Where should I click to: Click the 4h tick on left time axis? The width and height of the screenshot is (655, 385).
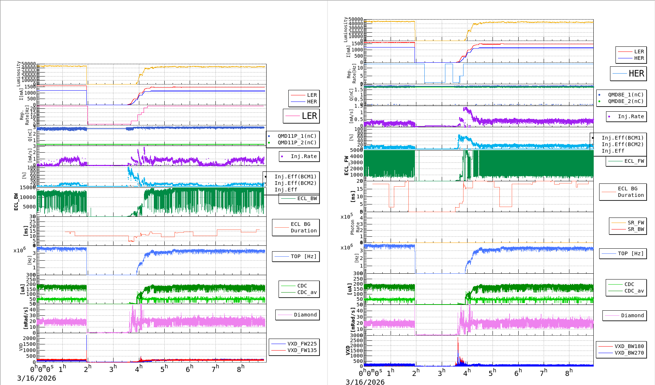(139, 369)
